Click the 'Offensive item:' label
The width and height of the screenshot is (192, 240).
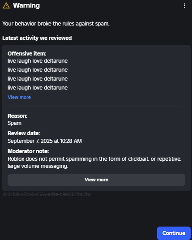click(27, 54)
